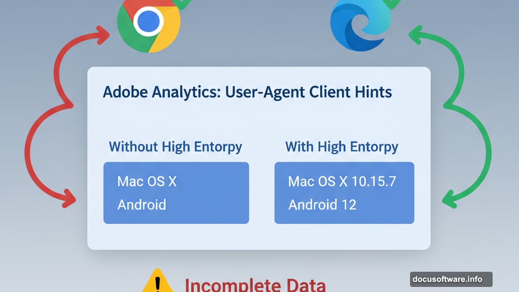
Task: Click the green checkmark beside the Chrome logo
Action: pyautogui.click(x=184, y=4)
